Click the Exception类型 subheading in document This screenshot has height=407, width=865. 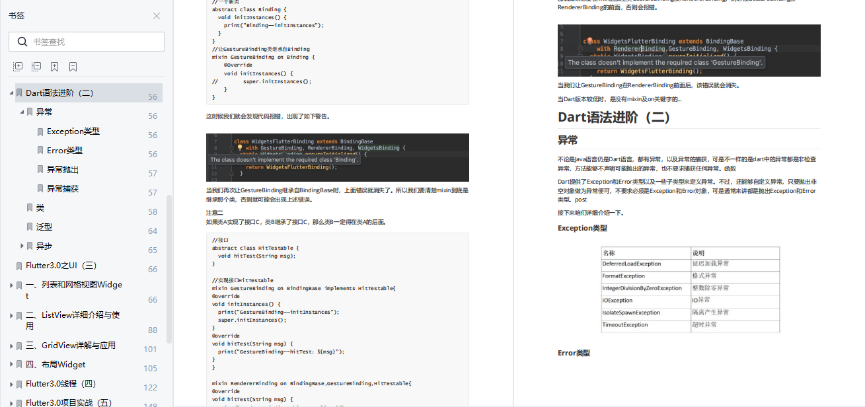(582, 228)
